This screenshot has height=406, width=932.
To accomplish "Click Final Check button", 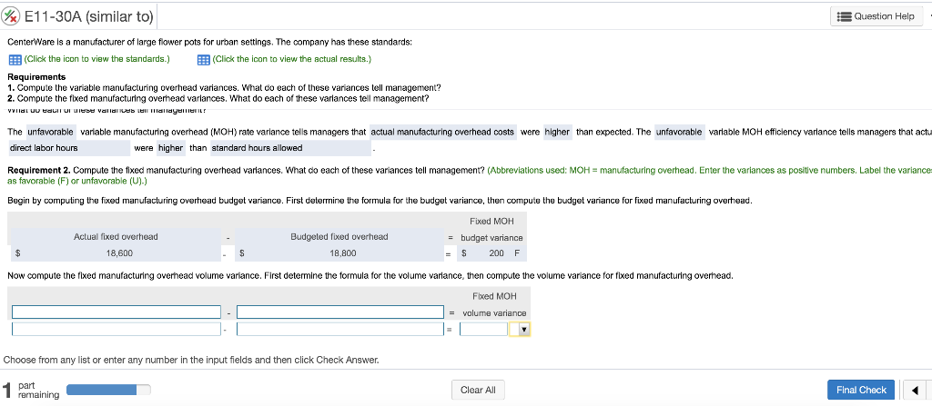I will click(861, 390).
